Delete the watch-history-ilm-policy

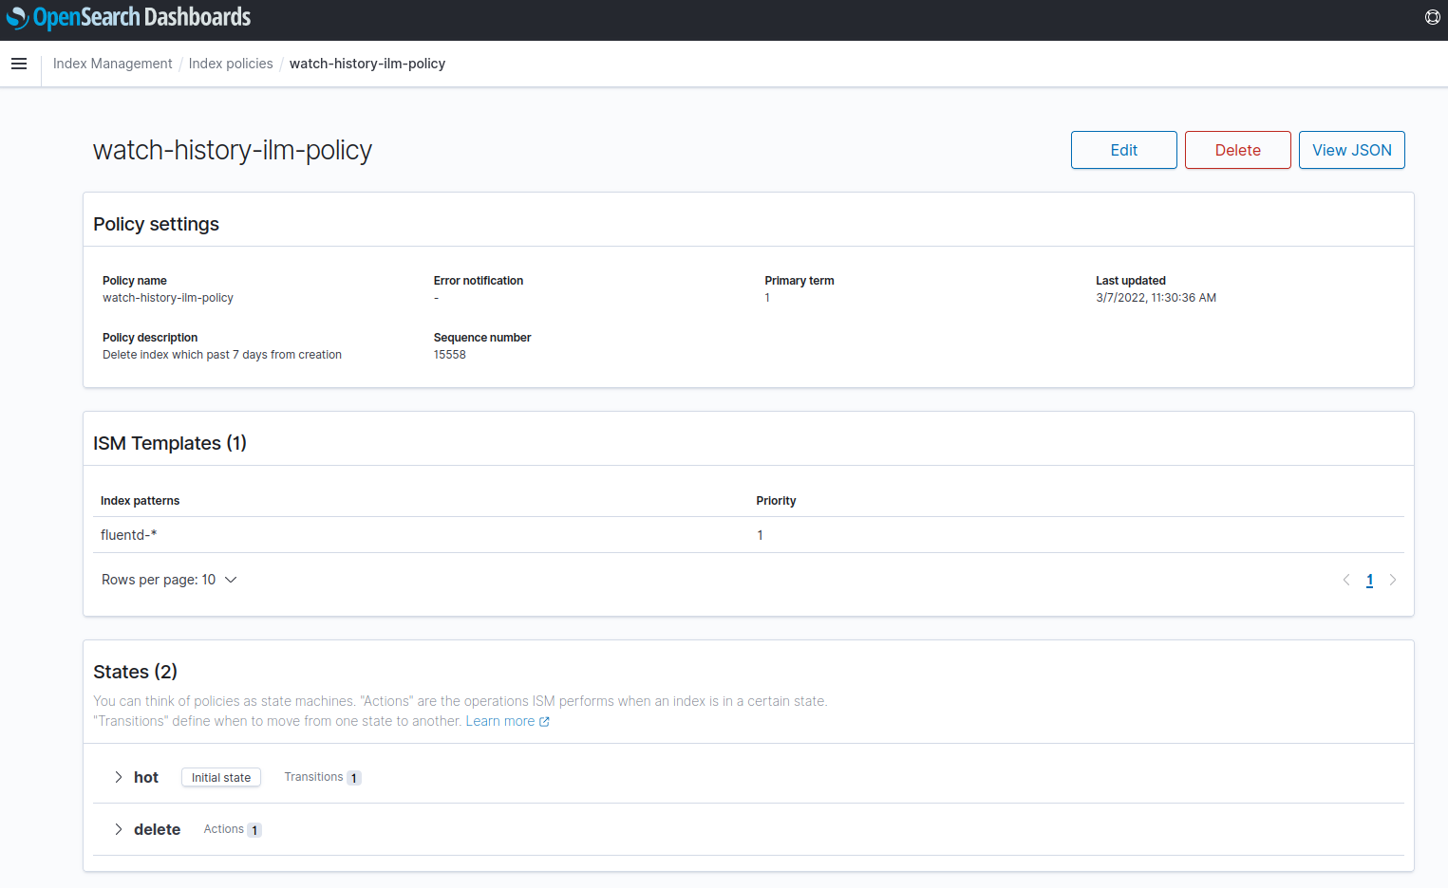[x=1237, y=150]
